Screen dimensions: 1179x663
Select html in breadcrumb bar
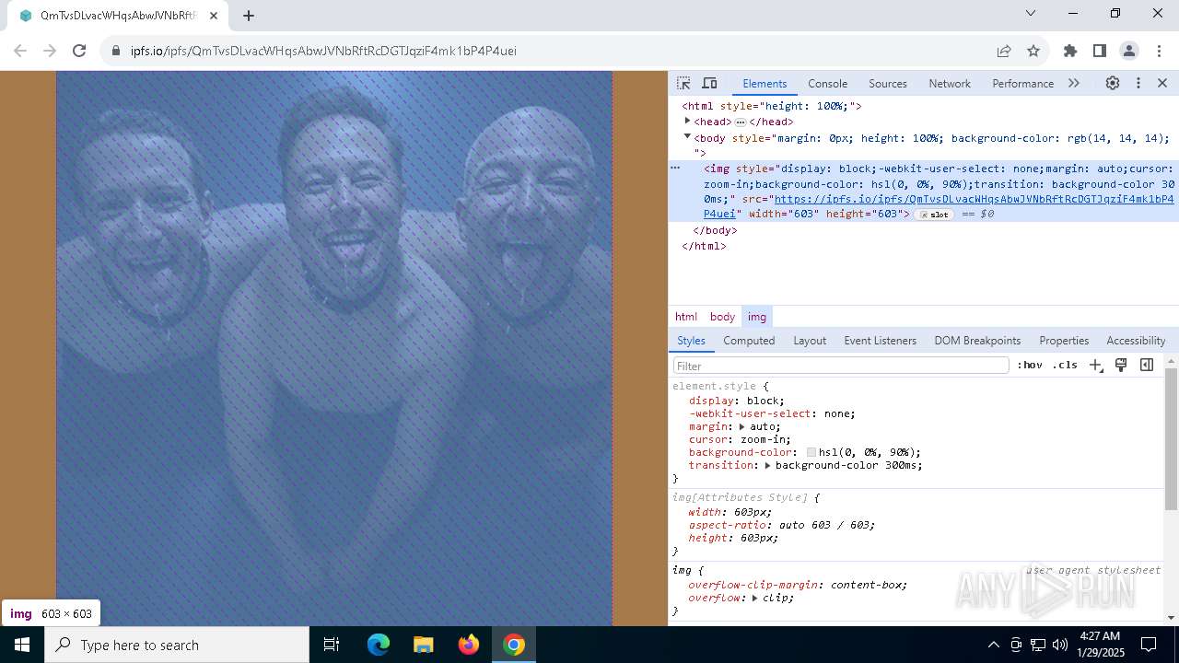pos(686,317)
